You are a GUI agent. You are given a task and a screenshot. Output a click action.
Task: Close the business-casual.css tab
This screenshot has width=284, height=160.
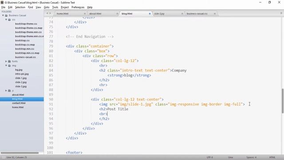point(215,14)
